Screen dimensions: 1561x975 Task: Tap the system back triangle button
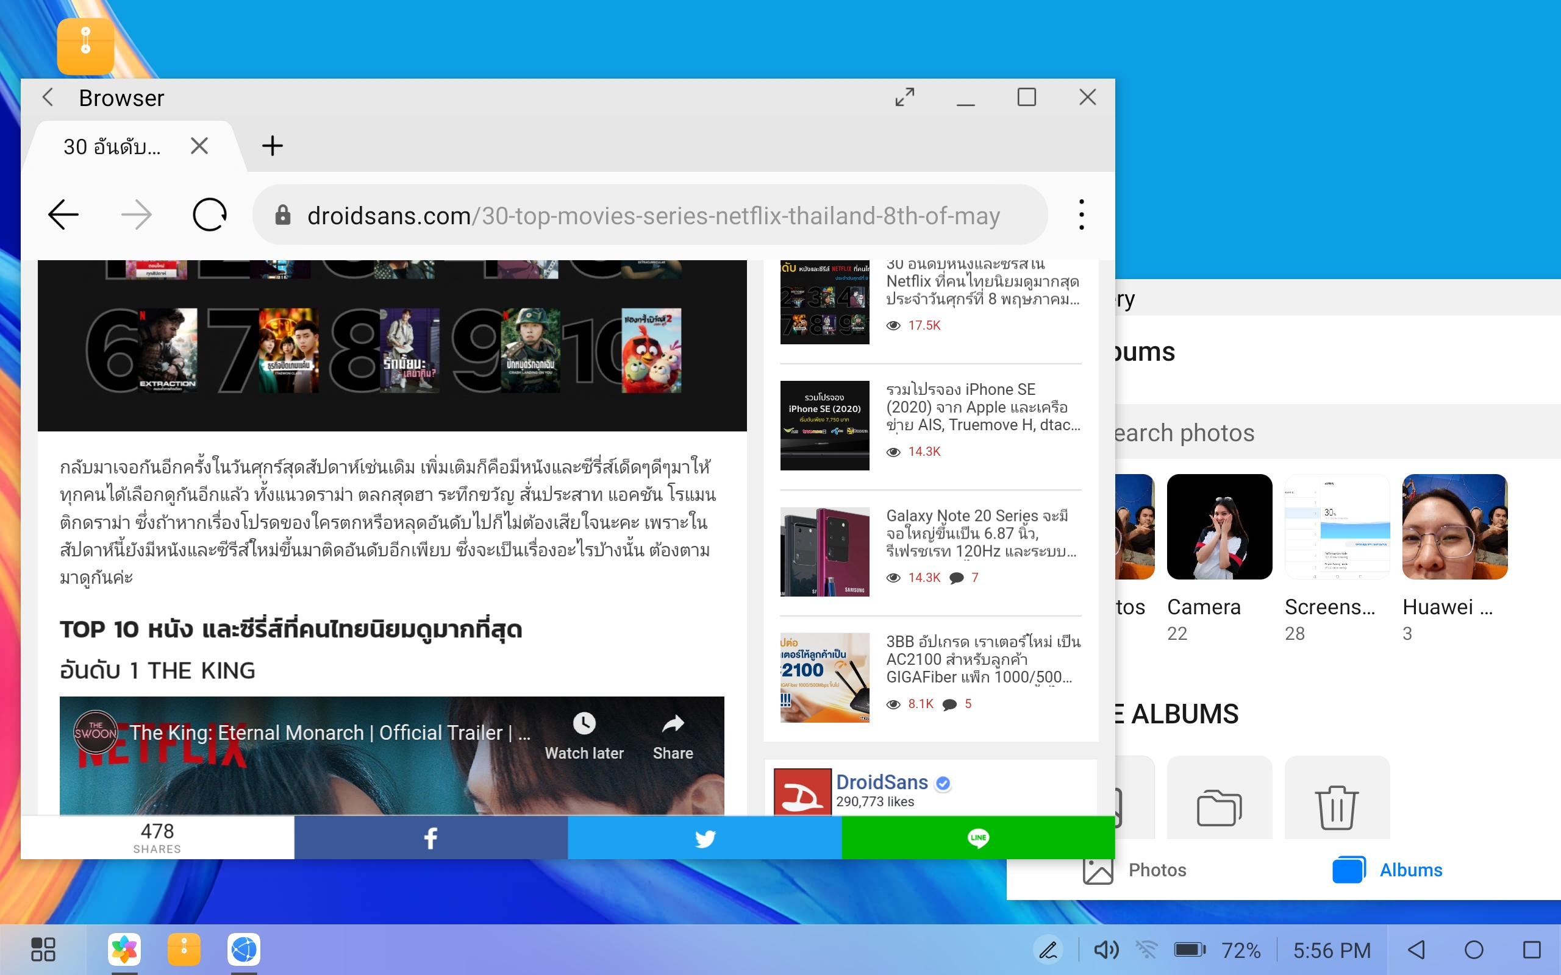click(1416, 950)
